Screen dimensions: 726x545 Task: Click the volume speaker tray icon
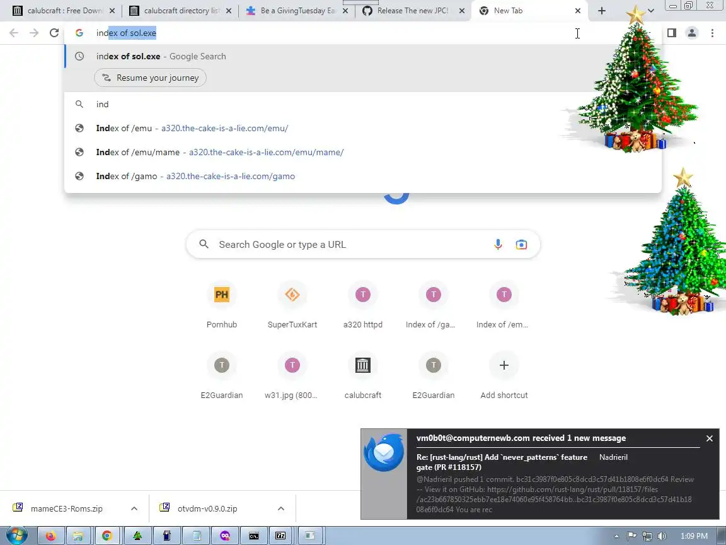click(x=662, y=536)
